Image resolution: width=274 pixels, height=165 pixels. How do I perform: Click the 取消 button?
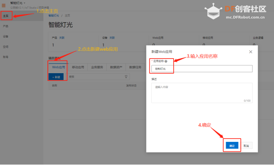(x=246, y=145)
